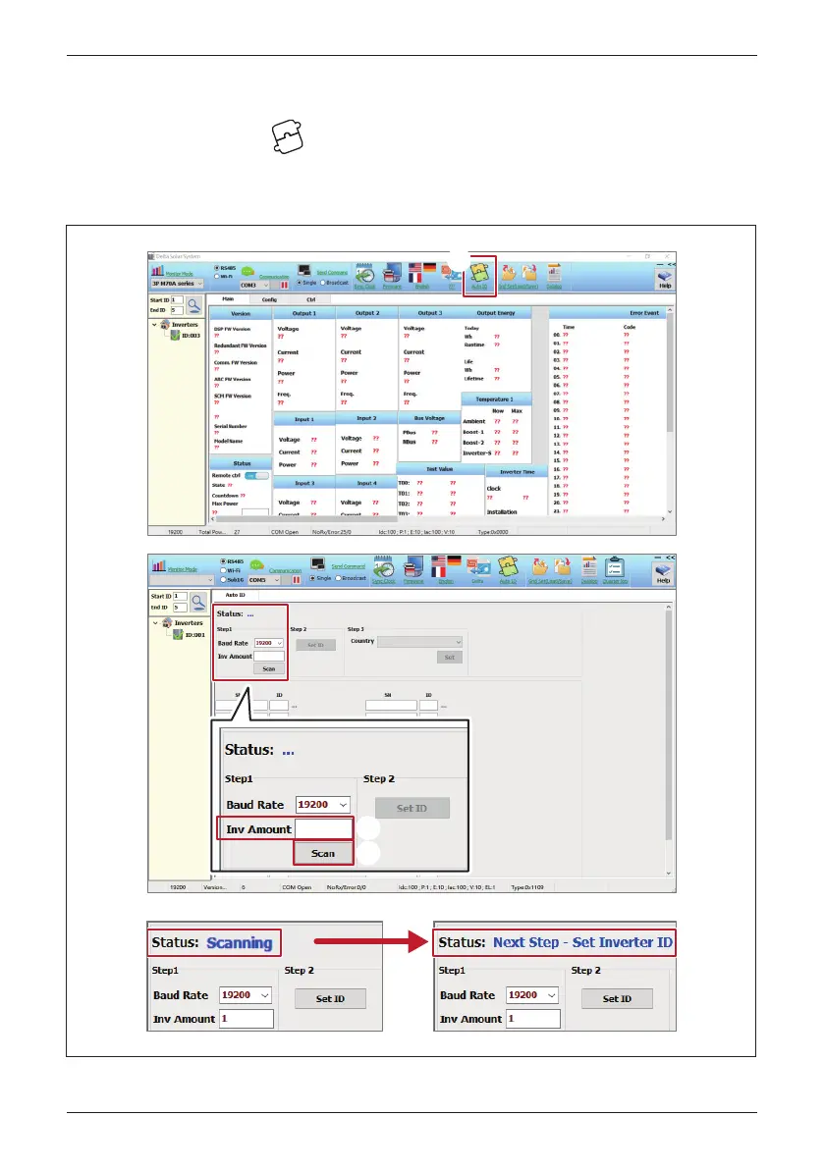Toggle the Remote ctrl switch
Viewport: 824px width, 1169px height.
tap(256, 475)
